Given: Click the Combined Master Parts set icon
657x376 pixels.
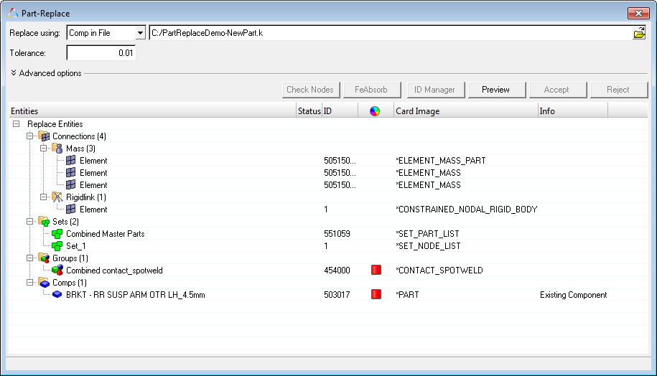Looking at the screenshot, I should point(57,234).
